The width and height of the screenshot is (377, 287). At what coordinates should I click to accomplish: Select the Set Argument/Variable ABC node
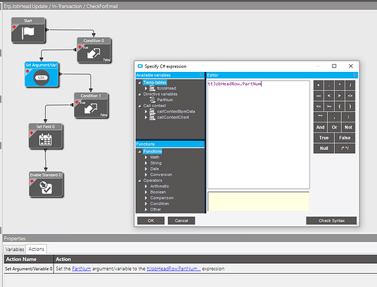pyautogui.click(x=42, y=74)
